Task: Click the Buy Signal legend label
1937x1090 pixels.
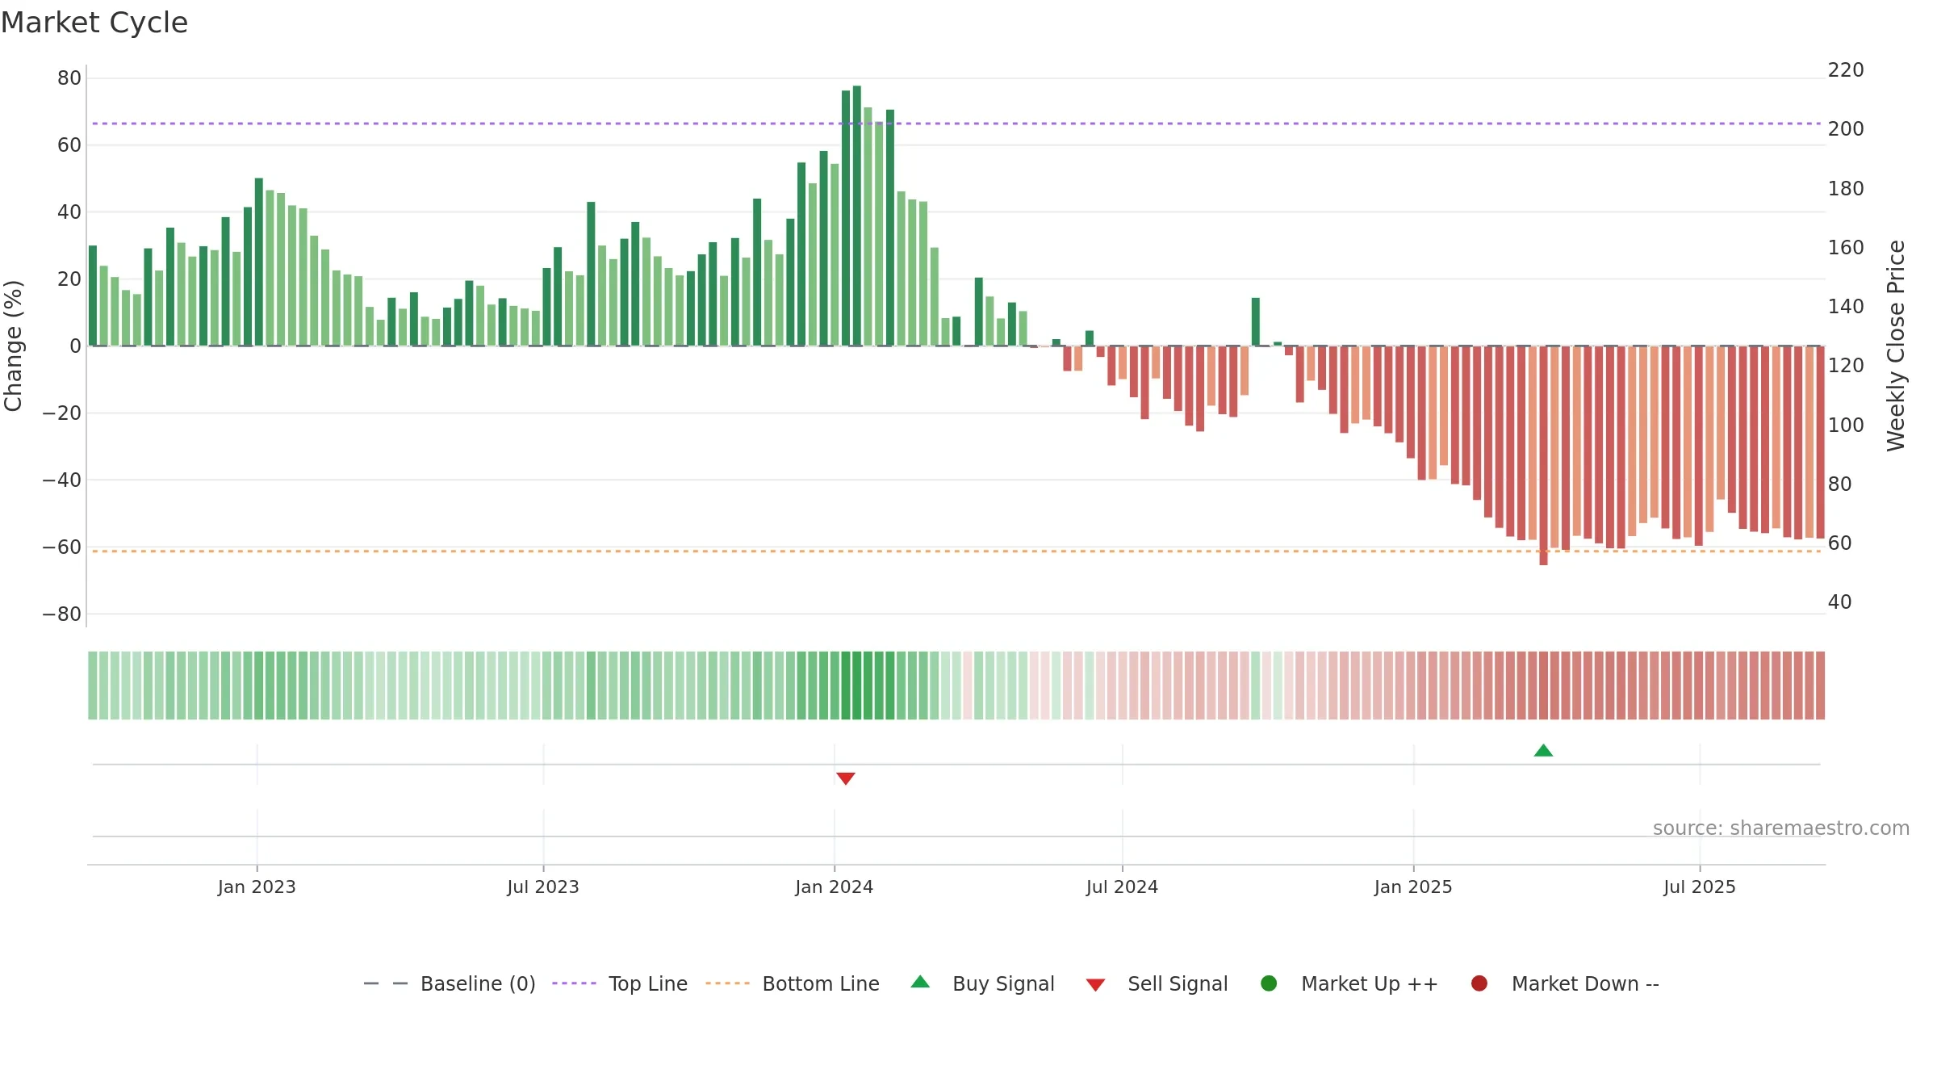Action: click(1003, 983)
